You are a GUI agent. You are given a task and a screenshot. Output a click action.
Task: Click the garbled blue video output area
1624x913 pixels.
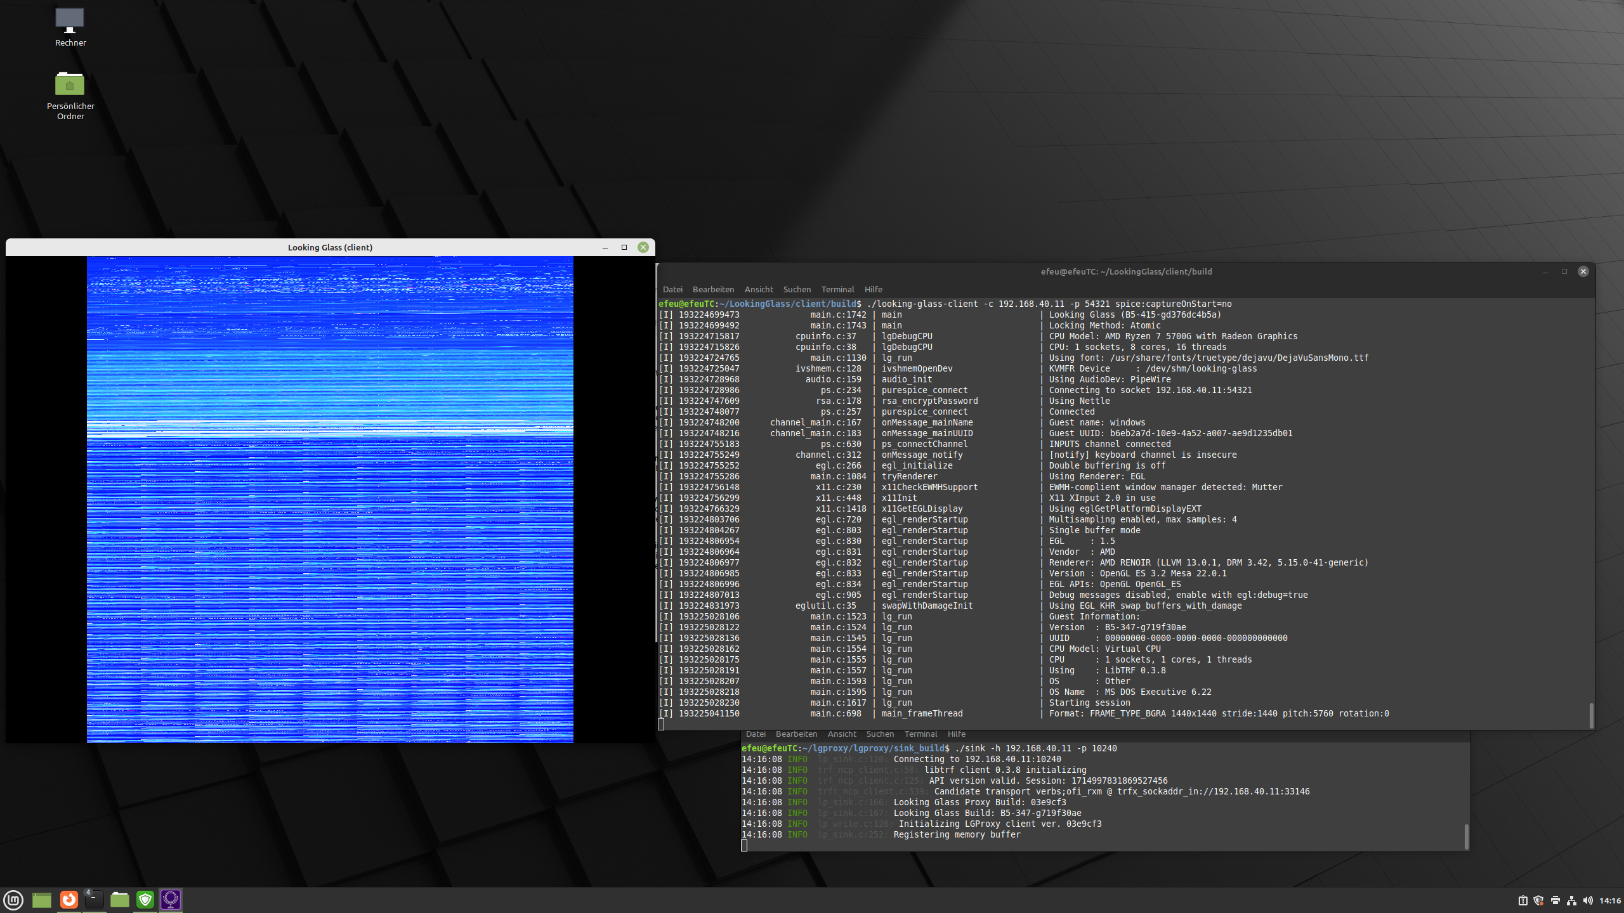[330, 500]
